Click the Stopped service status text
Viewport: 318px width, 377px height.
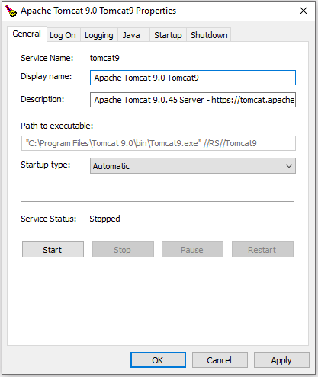point(104,219)
